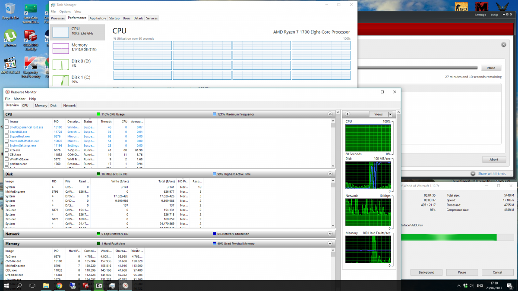Tick the ShellExperienceHost.exe checkbox
This screenshot has width=518, height=291.
pyautogui.click(x=6, y=127)
